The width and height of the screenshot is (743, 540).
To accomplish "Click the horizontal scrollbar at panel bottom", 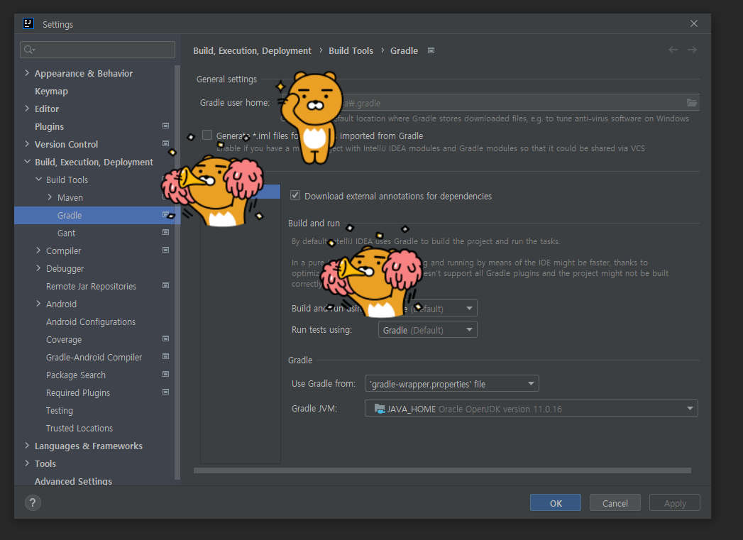I will click(x=442, y=470).
